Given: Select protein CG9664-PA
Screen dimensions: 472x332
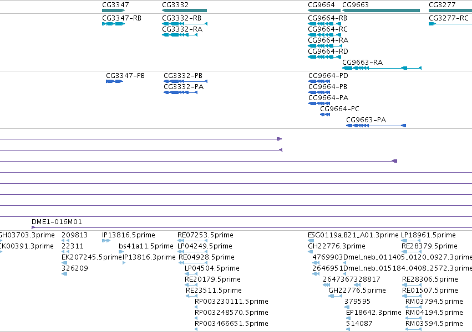Looking at the screenshot, I should [x=328, y=98].
